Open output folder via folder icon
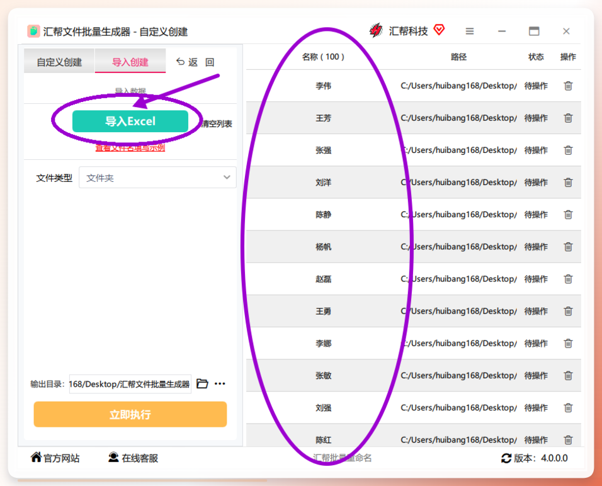This screenshot has height=486, width=602. 202,383
